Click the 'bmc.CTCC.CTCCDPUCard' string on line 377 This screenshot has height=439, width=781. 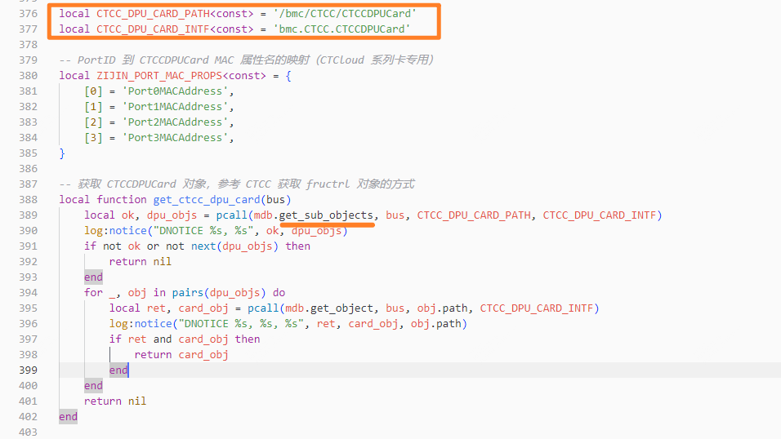341,29
